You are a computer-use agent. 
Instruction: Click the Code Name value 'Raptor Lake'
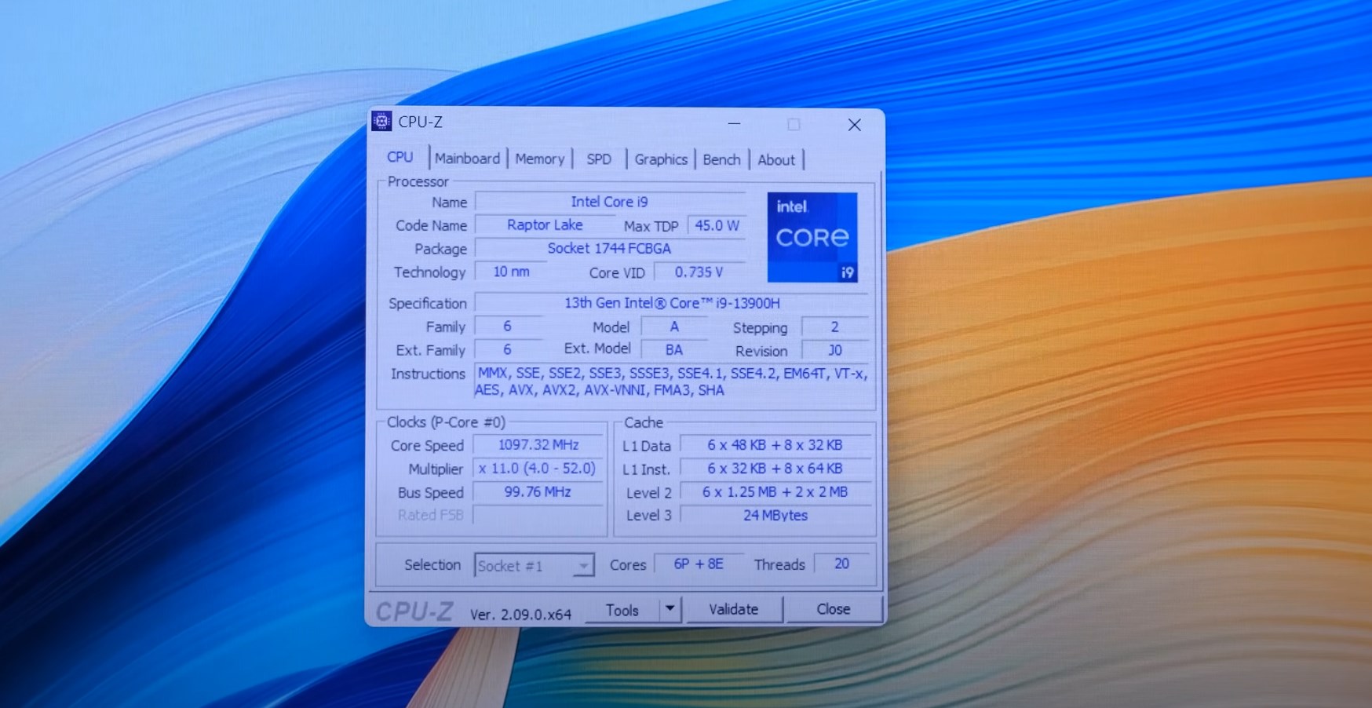pos(545,225)
